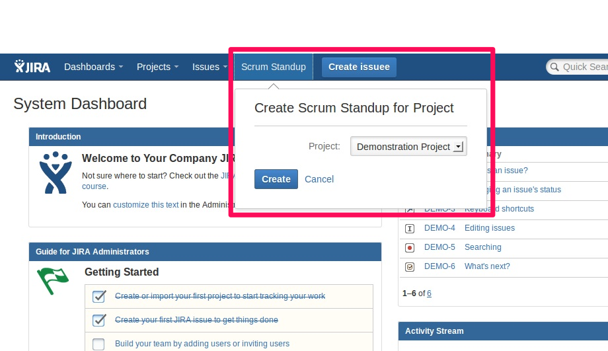Click the total count 6 link
Image resolution: width=608 pixels, height=351 pixels.
click(x=430, y=293)
